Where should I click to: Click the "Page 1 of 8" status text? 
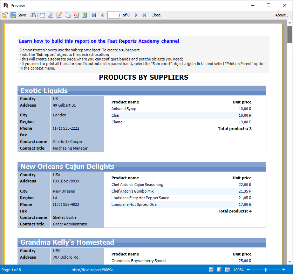tap(11, 270)
